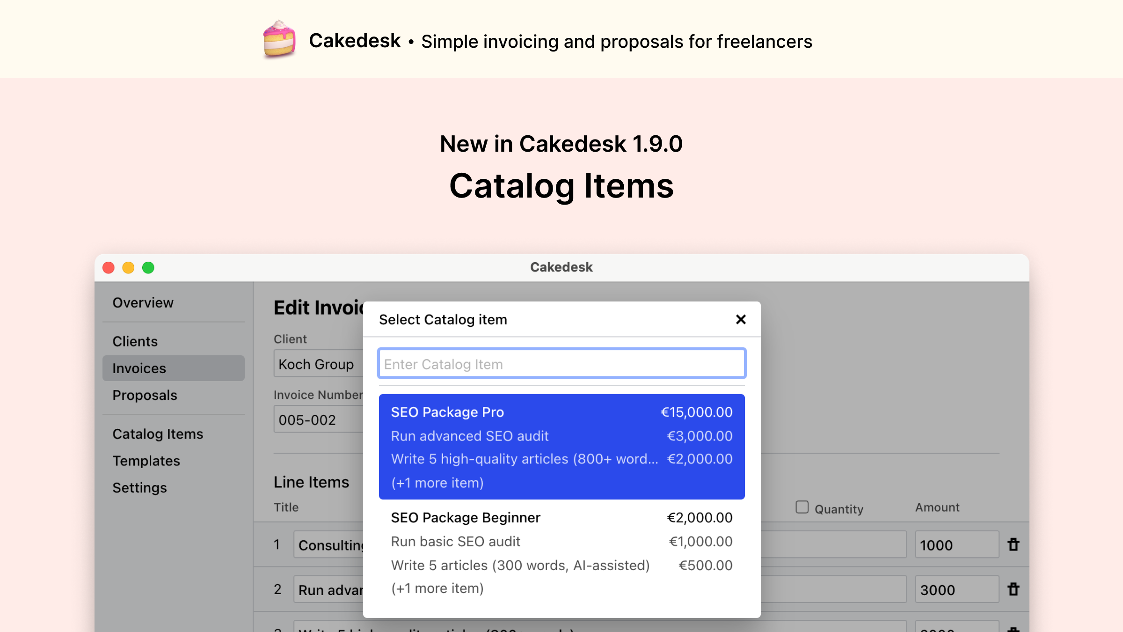1123x632 pixels.
Task: Navigate to Catalog Items in sidebar
Action: coord(158,434)
